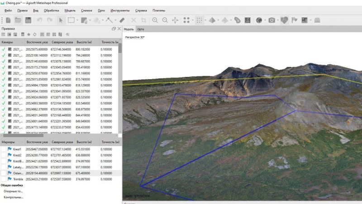Click the cameras list vertical scrollbar
362x204 pixels.
point(120,88)
